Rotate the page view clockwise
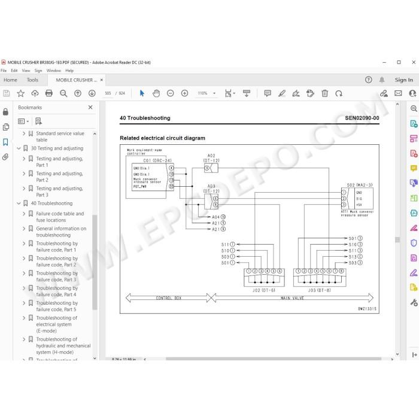 click(339, 93)
